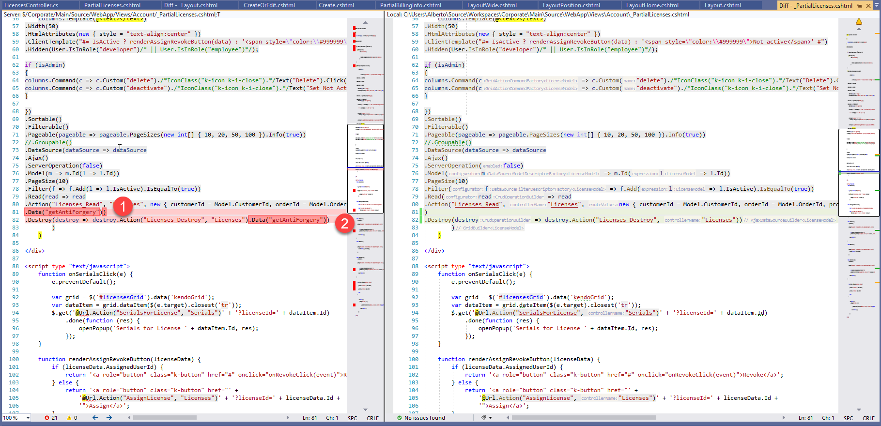Click '//.Groupable()' in the right pane
This screenshot has height=426, width=881.
click(448, 142)
